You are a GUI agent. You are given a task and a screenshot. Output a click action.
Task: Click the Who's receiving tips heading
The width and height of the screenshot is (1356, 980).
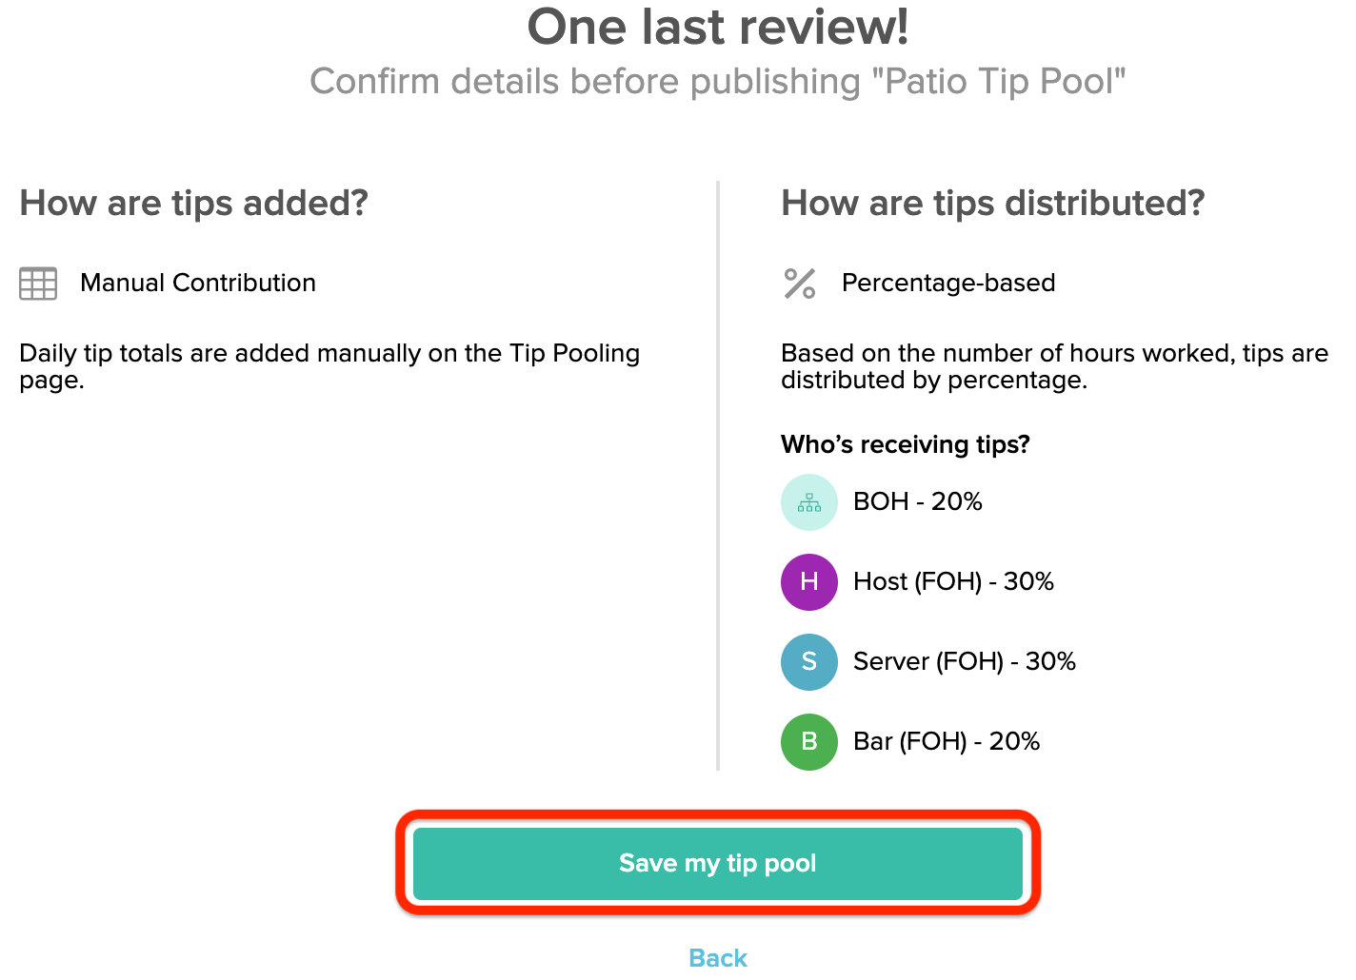pyautogui.click(x=905, y=444)
